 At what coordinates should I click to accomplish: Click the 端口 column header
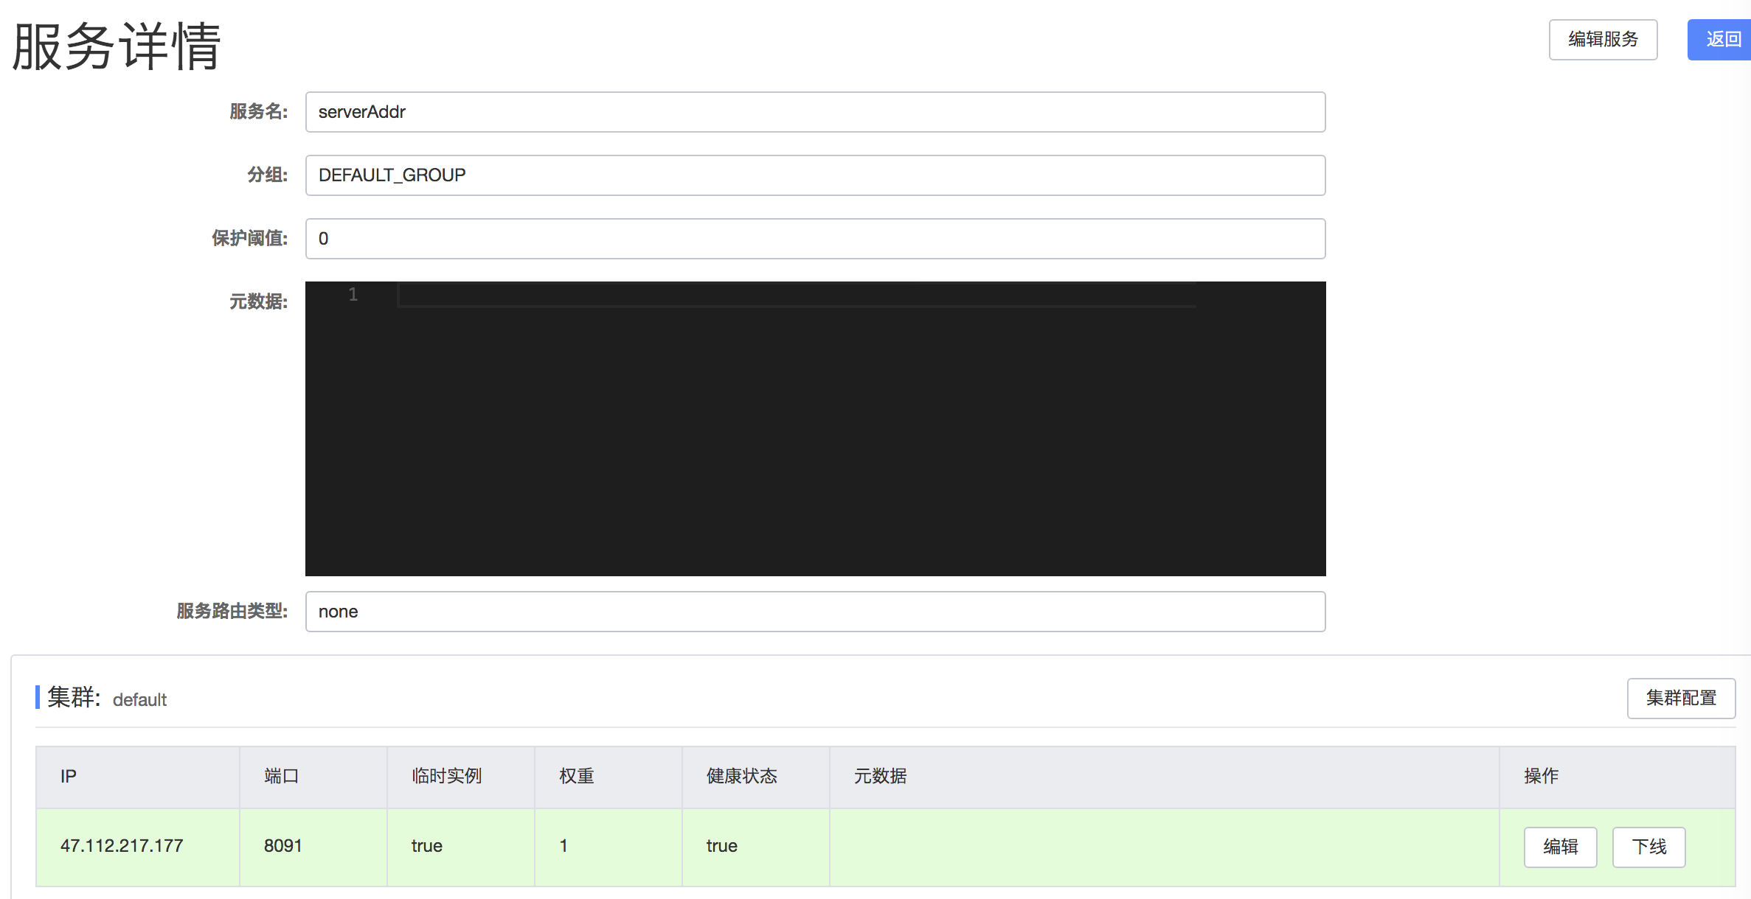click(281, 776)
